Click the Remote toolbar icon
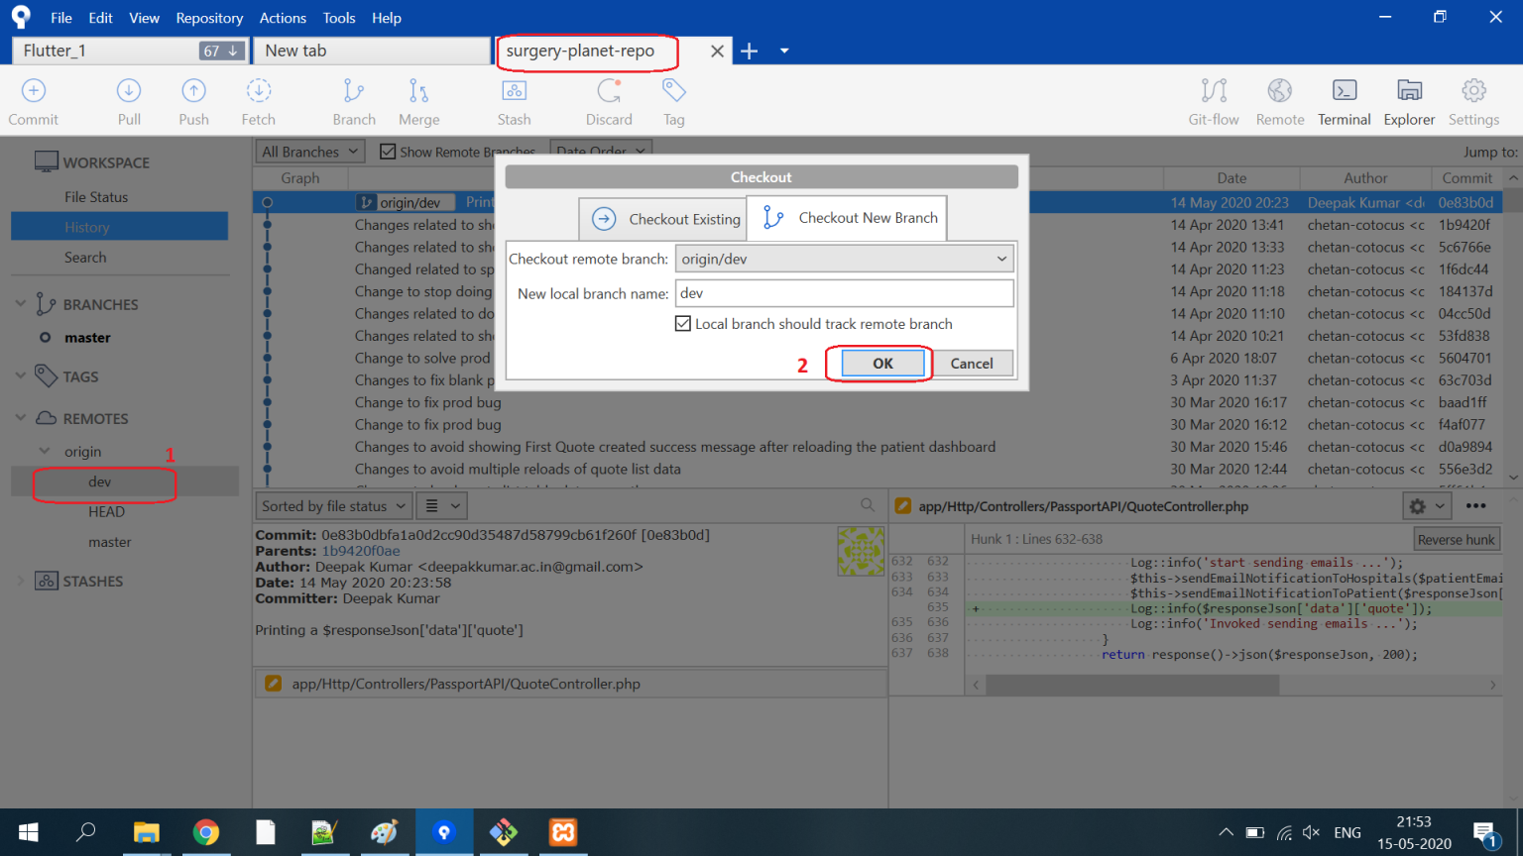Screen dimensions: 1523x856 coord(1280,102)
